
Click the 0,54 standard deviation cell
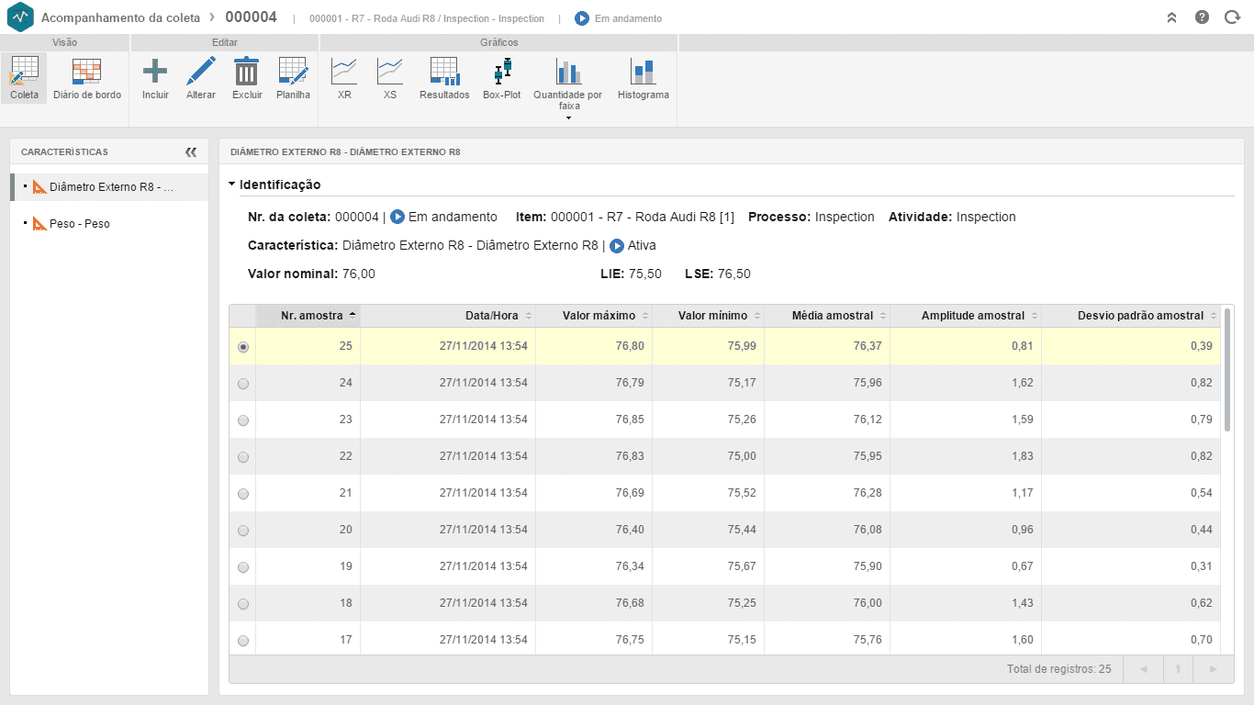tap(1131, 493)
